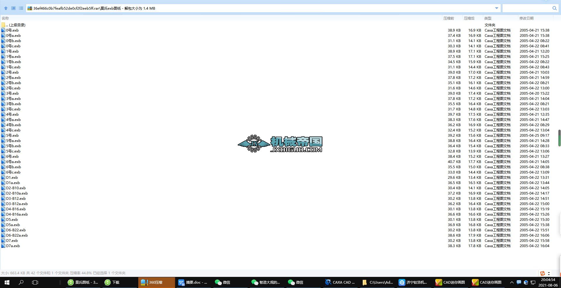561x288 pixels.
Task: Click the date 2005-04-25 09:17 of 5号.exb
Action: (534, 136)
